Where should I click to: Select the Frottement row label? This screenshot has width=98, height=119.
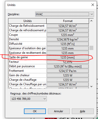coord(27,71)
